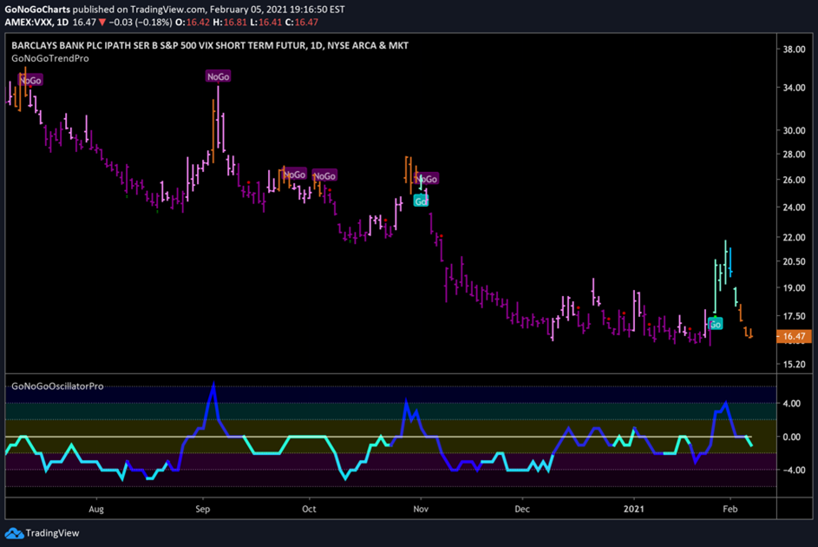Click the Aug label on time axis

pos(96,509)
